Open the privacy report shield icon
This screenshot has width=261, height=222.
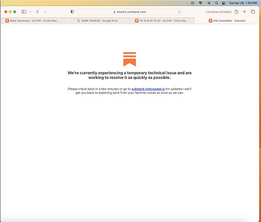(72, 12)
